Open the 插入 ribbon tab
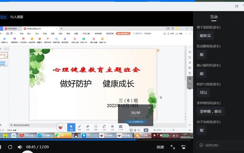The image size is (244, 153). pos(29,34)
